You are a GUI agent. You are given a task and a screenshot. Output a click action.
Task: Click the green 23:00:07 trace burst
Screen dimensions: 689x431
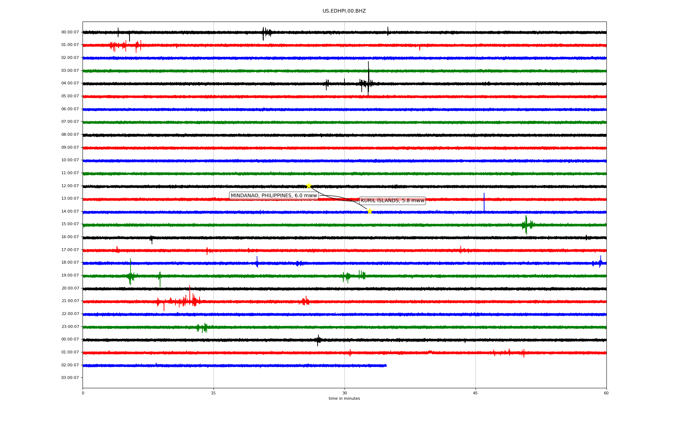[203, 327]
